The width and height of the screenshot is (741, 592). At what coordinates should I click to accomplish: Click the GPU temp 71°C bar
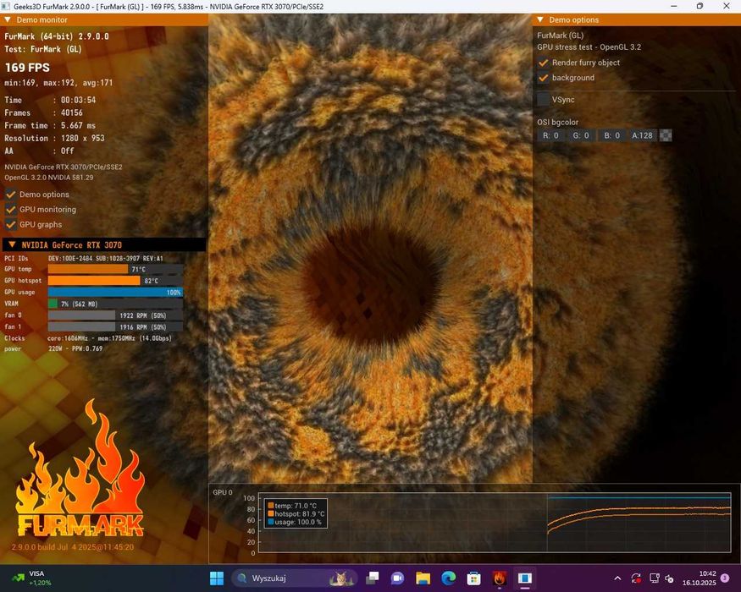pyautogui.click(x=115, y=269)
